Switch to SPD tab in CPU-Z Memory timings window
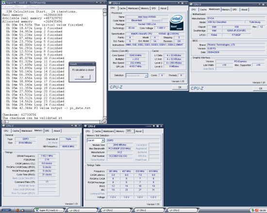 tap(47, 131)
